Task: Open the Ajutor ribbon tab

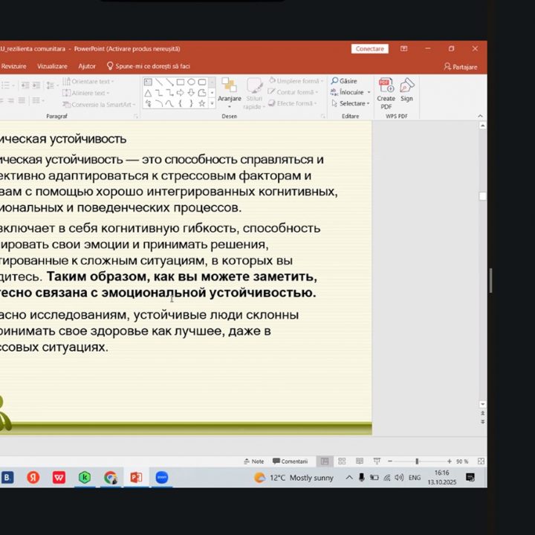Action: tap(87, 66)
